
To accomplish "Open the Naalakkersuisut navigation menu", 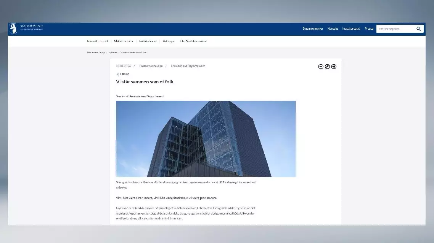I will (98, 41).
